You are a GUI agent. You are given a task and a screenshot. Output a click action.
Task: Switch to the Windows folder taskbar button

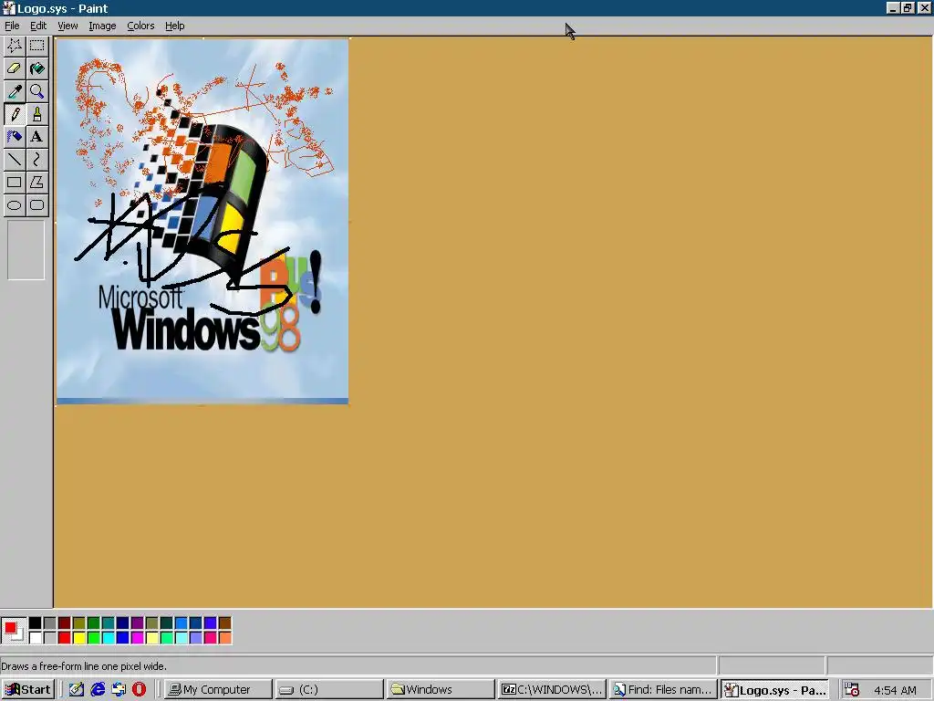[x=441, y=690]
